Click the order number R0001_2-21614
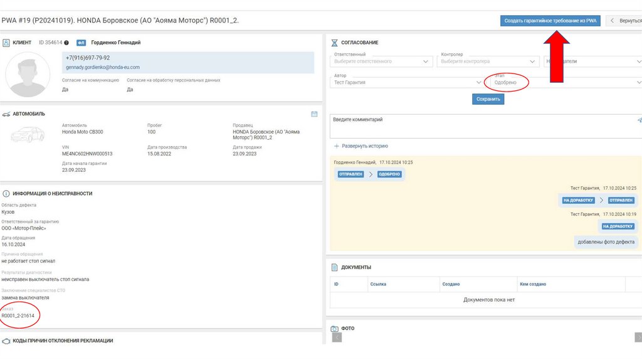Viewport: 642px width, 360px height. [x=18, y=315]
